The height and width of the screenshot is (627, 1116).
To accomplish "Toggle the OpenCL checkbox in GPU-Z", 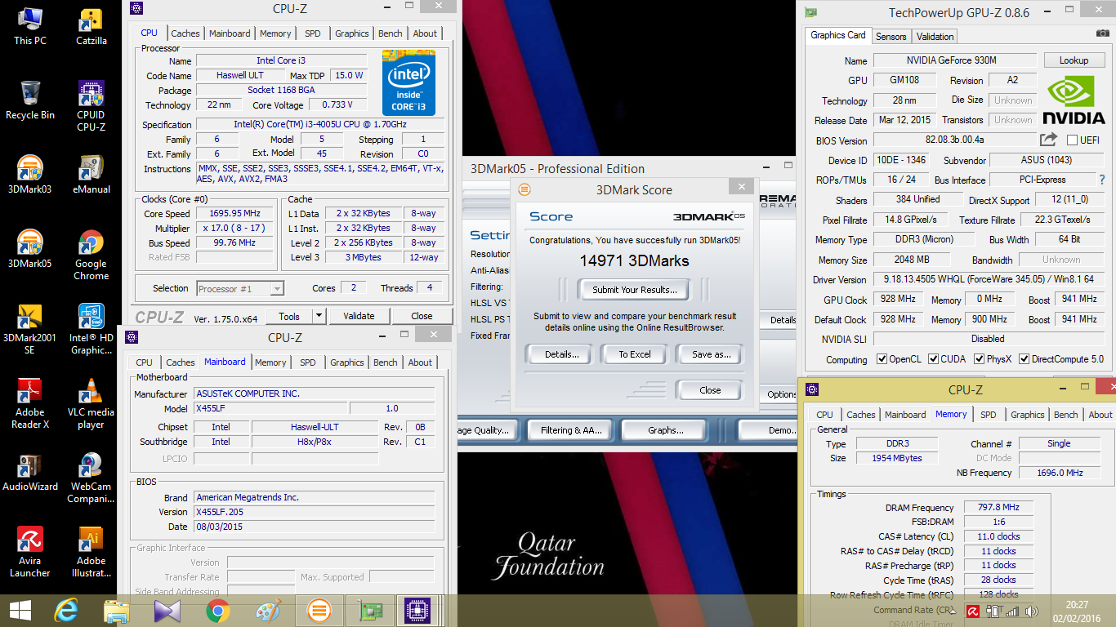I will [882, 359].
